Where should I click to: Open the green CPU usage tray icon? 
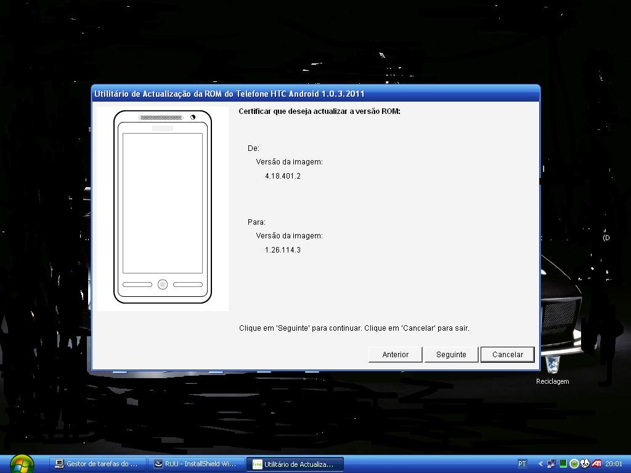[x=563, y=464]
